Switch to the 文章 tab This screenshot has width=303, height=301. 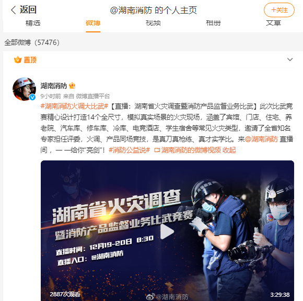273,23
